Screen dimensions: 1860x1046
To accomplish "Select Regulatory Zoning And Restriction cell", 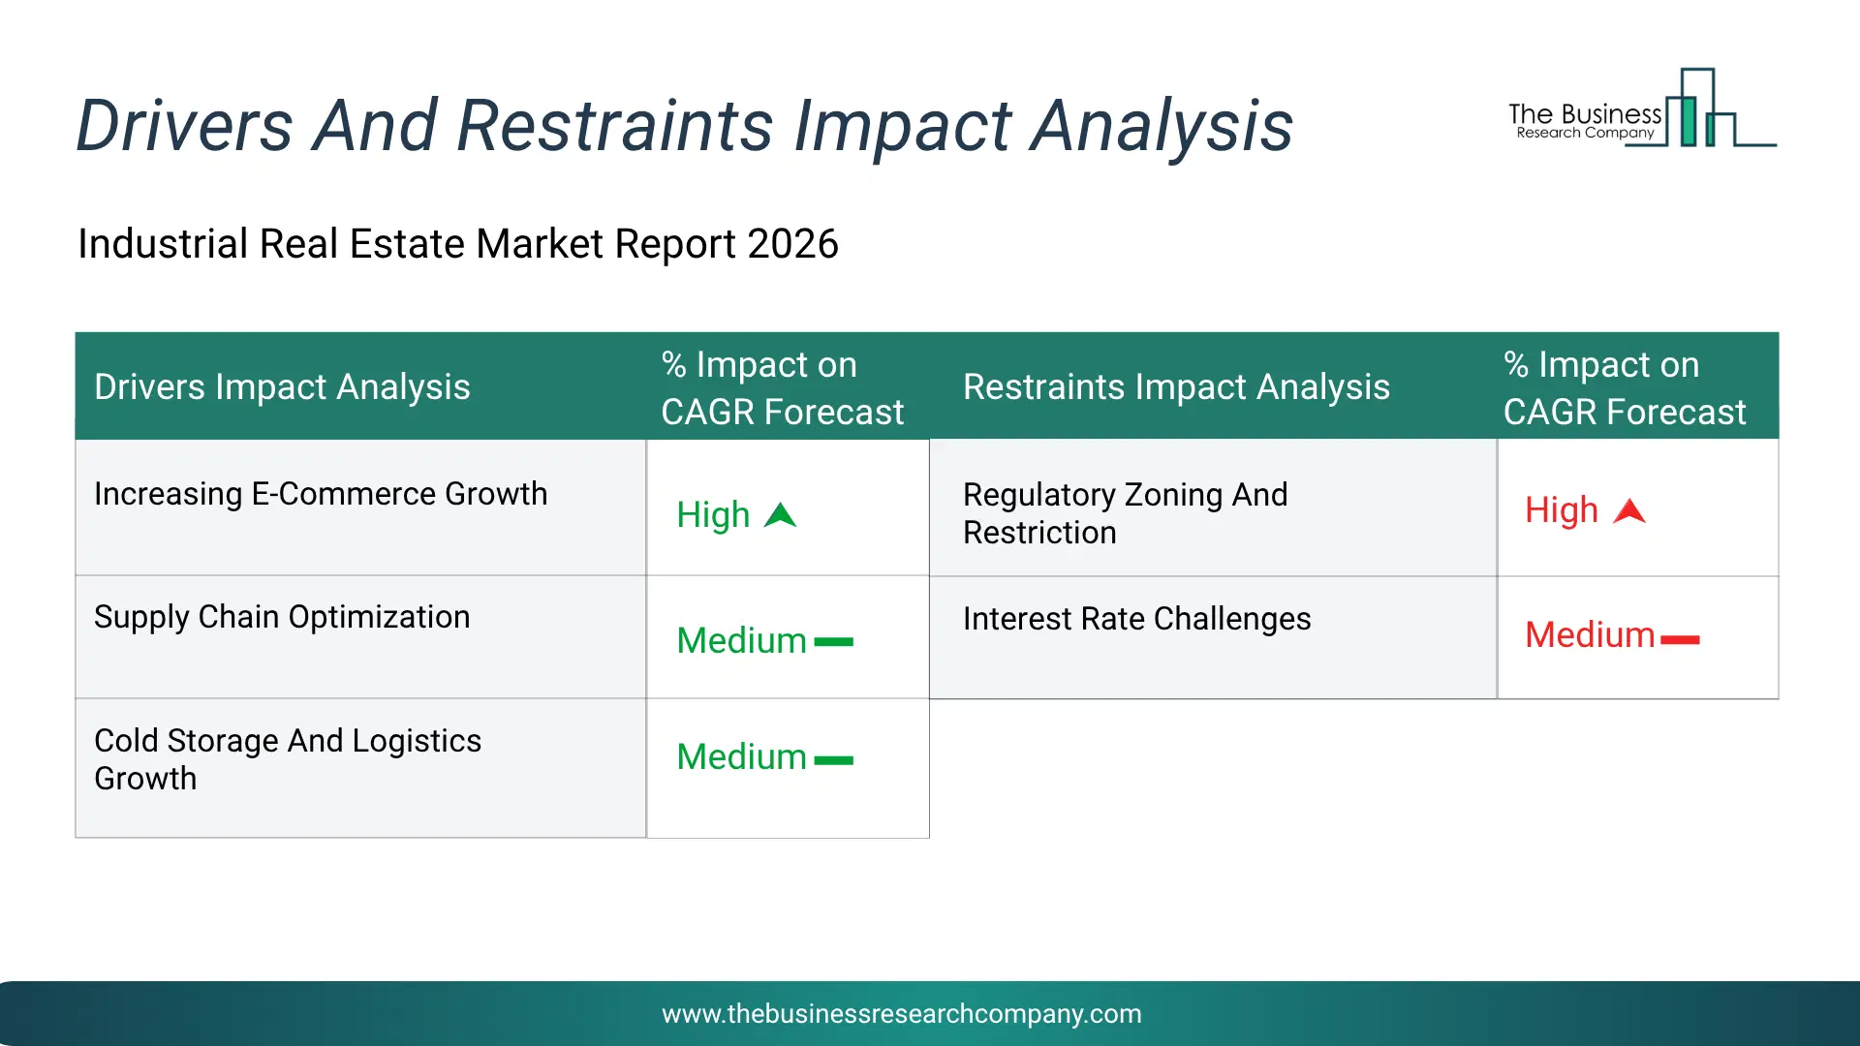I will click(1213, 508).
